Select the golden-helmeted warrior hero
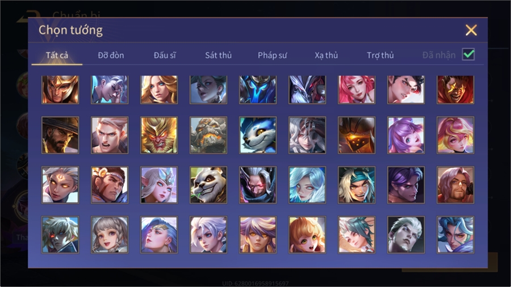511x287 pixels. coord(60,90)
